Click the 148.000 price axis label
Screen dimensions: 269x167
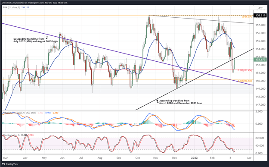260,97
